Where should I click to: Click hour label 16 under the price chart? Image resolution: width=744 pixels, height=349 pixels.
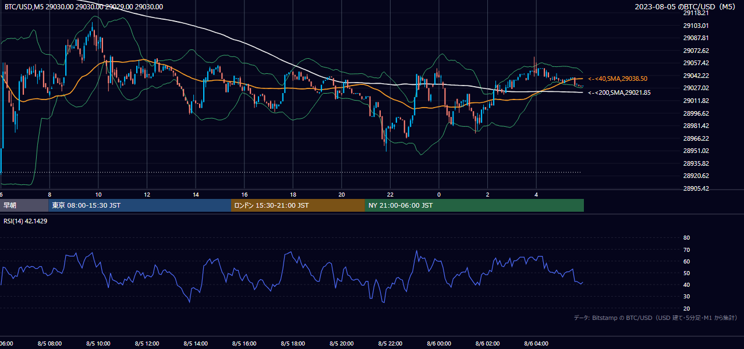coord(245,194)
